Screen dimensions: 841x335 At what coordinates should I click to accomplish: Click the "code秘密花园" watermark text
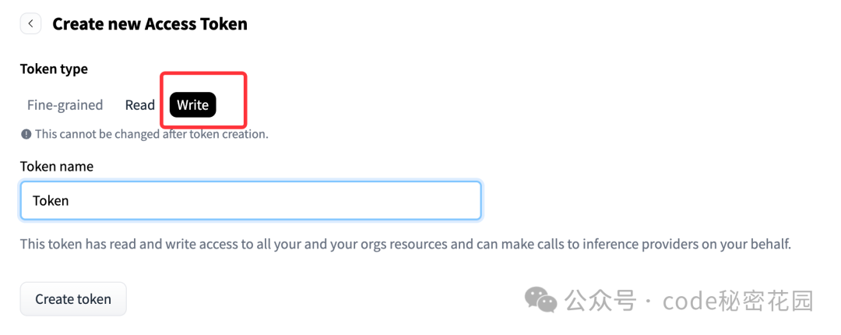point(738,300)
